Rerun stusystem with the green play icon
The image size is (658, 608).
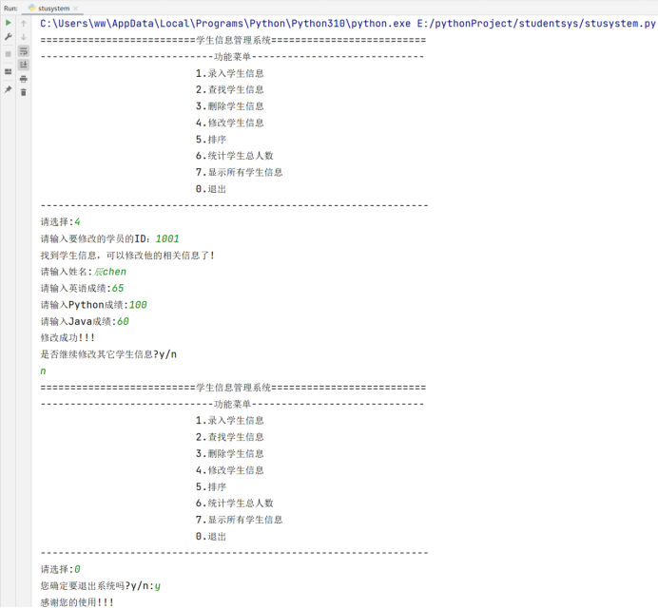pos(8,23)
